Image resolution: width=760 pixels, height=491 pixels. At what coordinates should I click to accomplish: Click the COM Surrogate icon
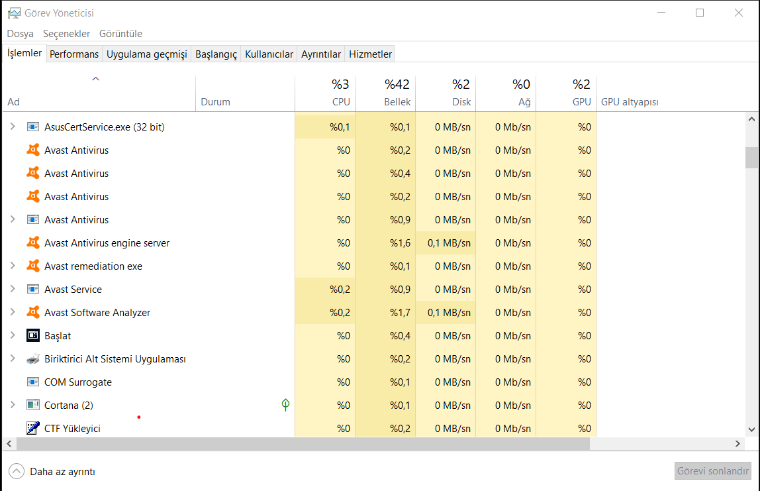[33, 382]
